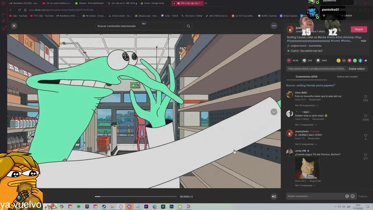Viewport: 373px width, 210px height.
Task: Click the browser back arrow
Action: click(x=10, y=10)
